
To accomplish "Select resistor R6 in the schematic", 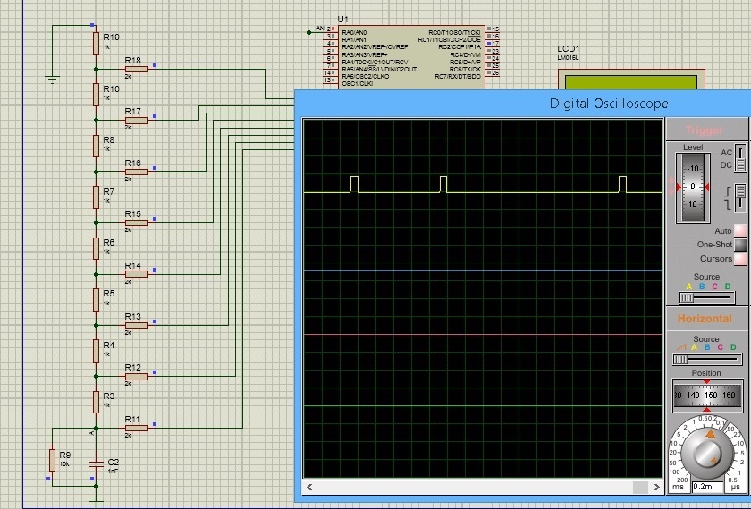I will tap(97, 248).
